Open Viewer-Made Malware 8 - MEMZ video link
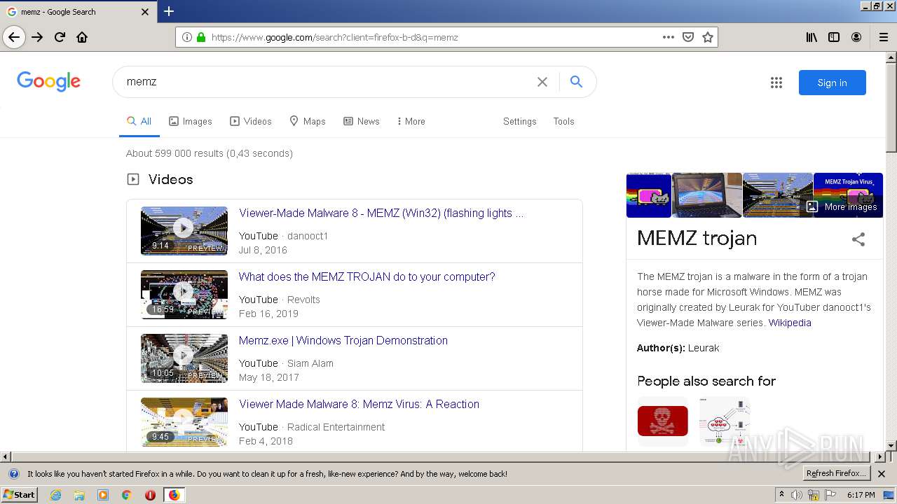Screen dimensions: 897x504 381,213
